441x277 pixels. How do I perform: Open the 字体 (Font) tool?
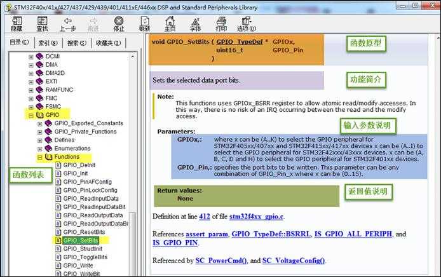(195, 24)
